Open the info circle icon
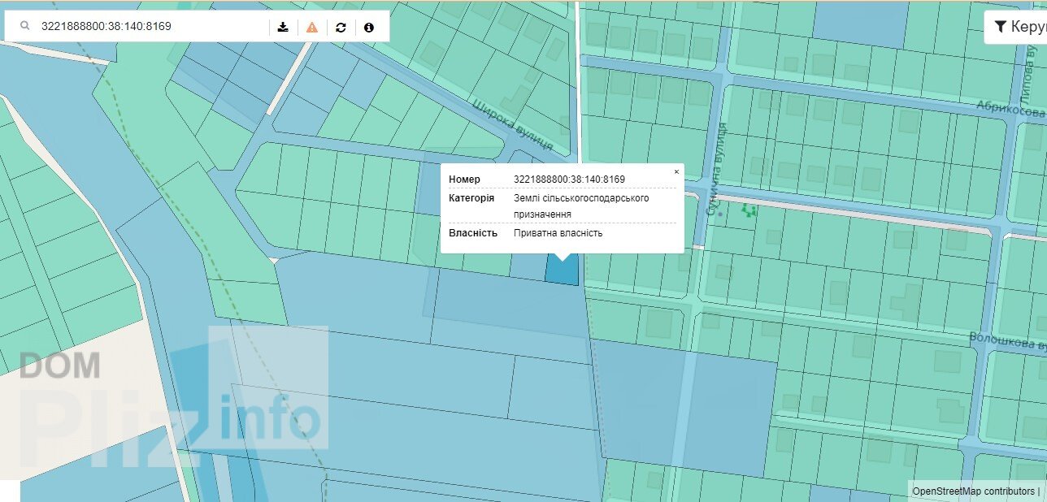The image size is (1047, 502). pyautogui.click(x=369, y=27)
